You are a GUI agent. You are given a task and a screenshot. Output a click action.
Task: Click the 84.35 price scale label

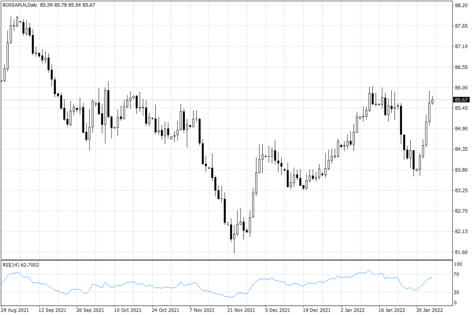(460, 149)
